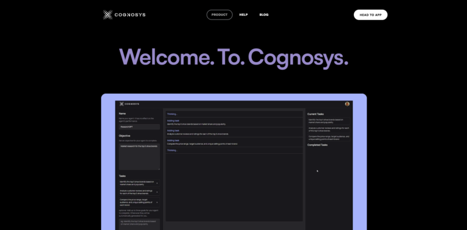
Task: Click the Cognosys logo in the site header
Action: pos(124,15)
